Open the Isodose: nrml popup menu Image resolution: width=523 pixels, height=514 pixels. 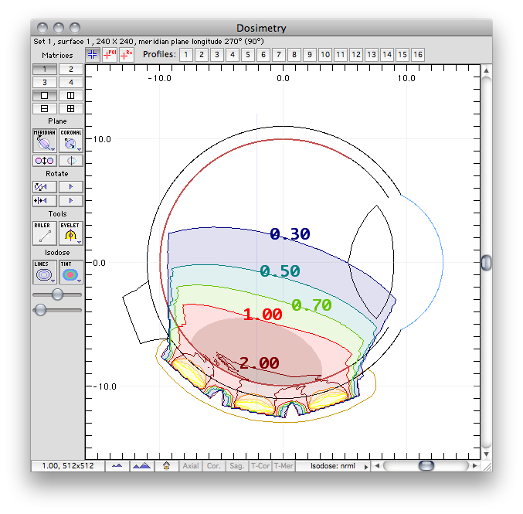(x=333, y=466)
